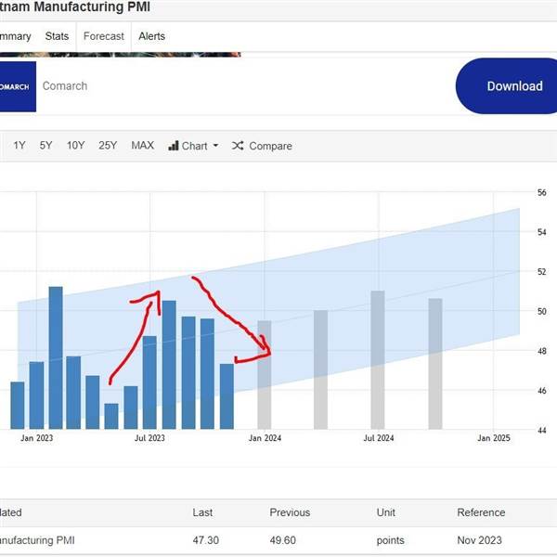Open the Compare option

[x=270, y=146]
